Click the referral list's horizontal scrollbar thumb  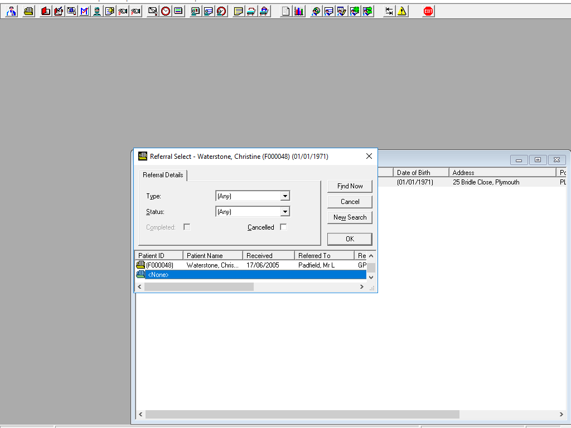[199, 287]
